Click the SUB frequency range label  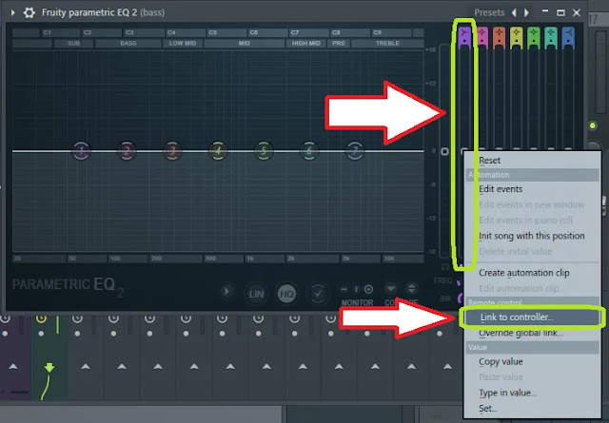click(x=73, y=43)
